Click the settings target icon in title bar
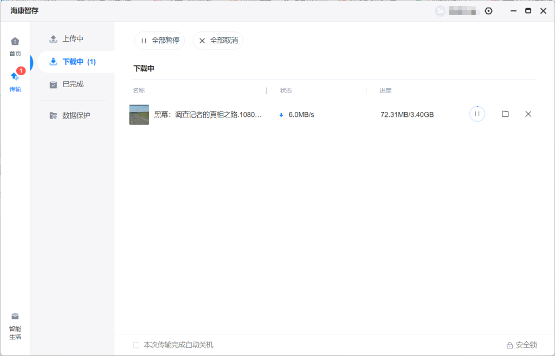Viewport: 555px width, 356px height. click(488, 11)
